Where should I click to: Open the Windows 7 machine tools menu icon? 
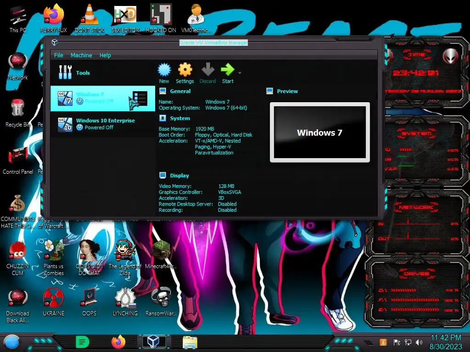[140, 99]
